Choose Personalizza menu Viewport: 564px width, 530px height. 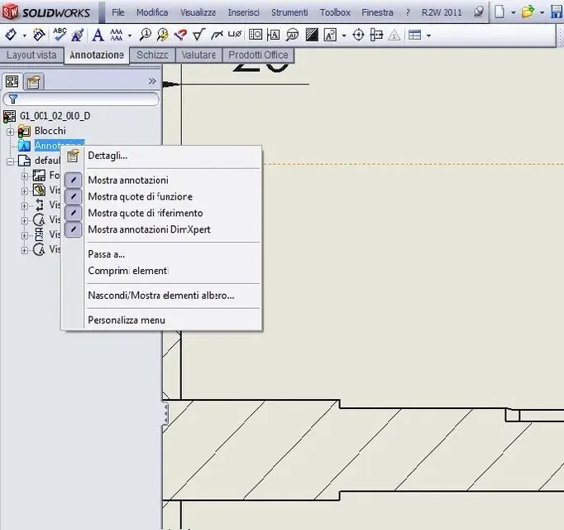[127, 320]
